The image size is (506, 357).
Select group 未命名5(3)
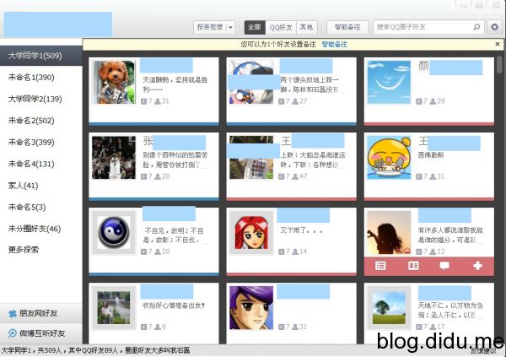pos(41,207)
